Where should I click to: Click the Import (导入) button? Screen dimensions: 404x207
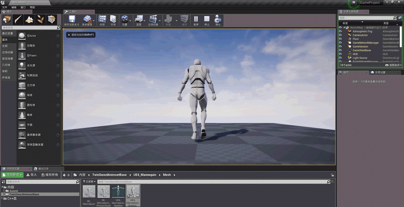(32, 175)
